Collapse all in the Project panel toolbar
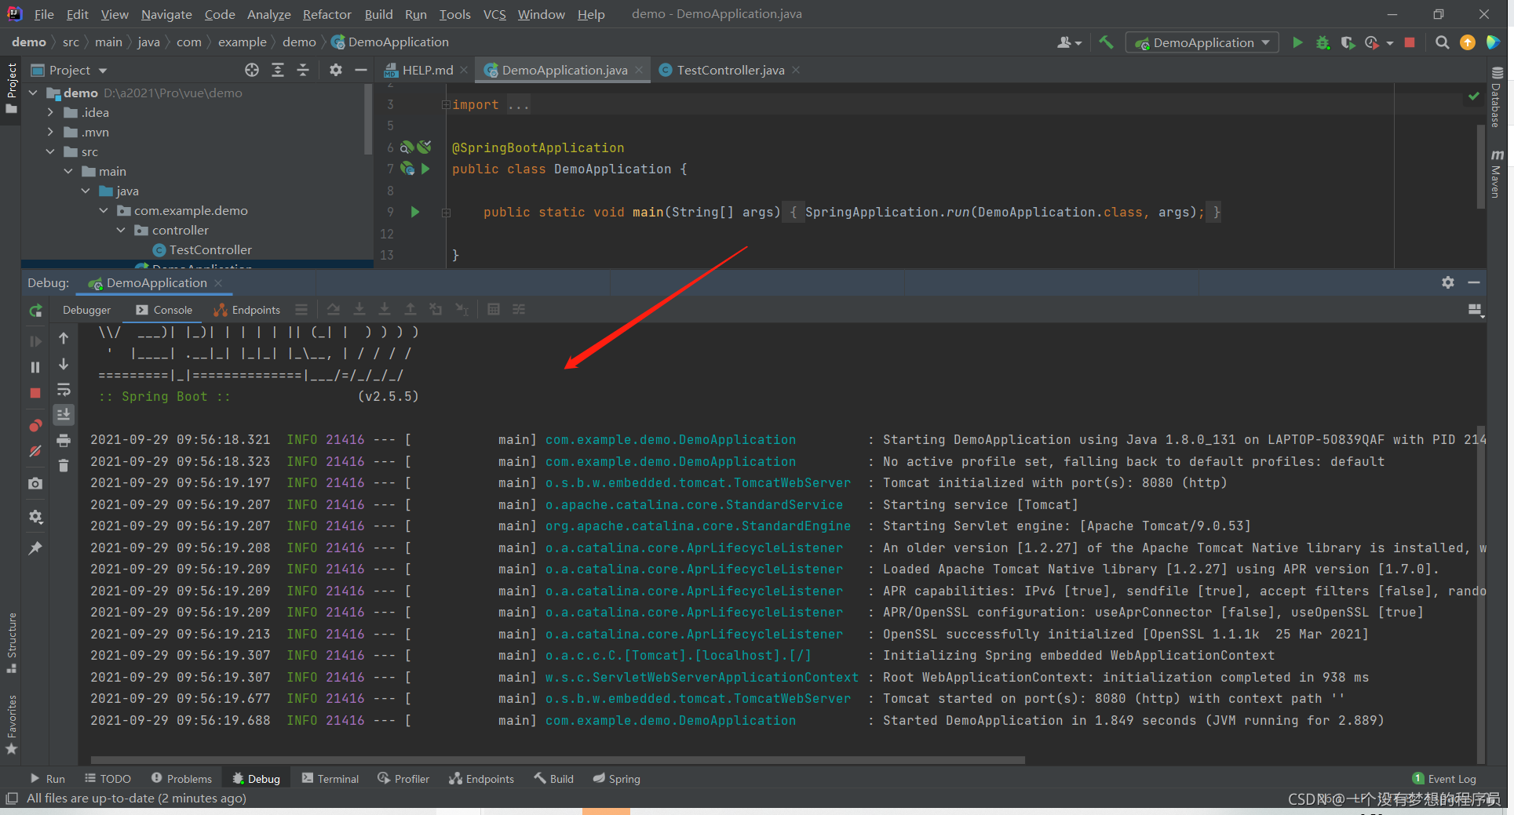 click(x=303, y=70)
